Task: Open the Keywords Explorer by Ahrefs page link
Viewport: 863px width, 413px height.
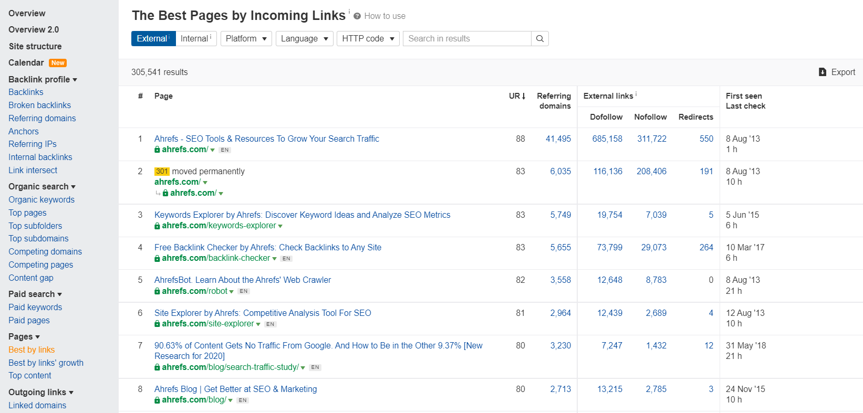Action: (302, 215)
